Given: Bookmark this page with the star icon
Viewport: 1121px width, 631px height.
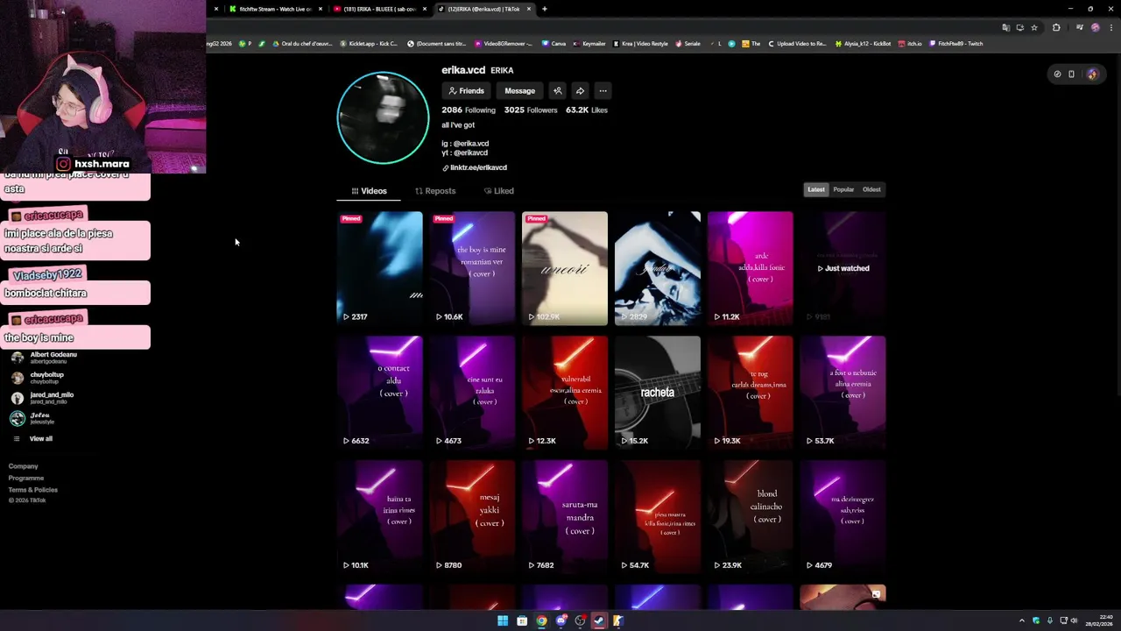Looking at the screenshot, I should 1034,27.
